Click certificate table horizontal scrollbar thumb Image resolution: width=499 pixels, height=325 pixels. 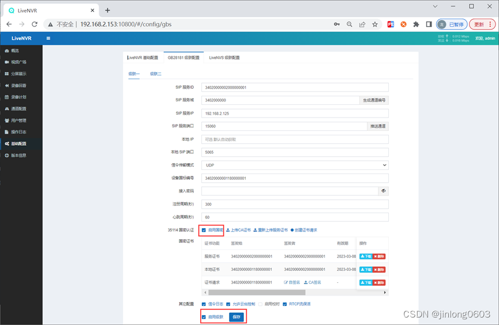click(x=257, y=292)
